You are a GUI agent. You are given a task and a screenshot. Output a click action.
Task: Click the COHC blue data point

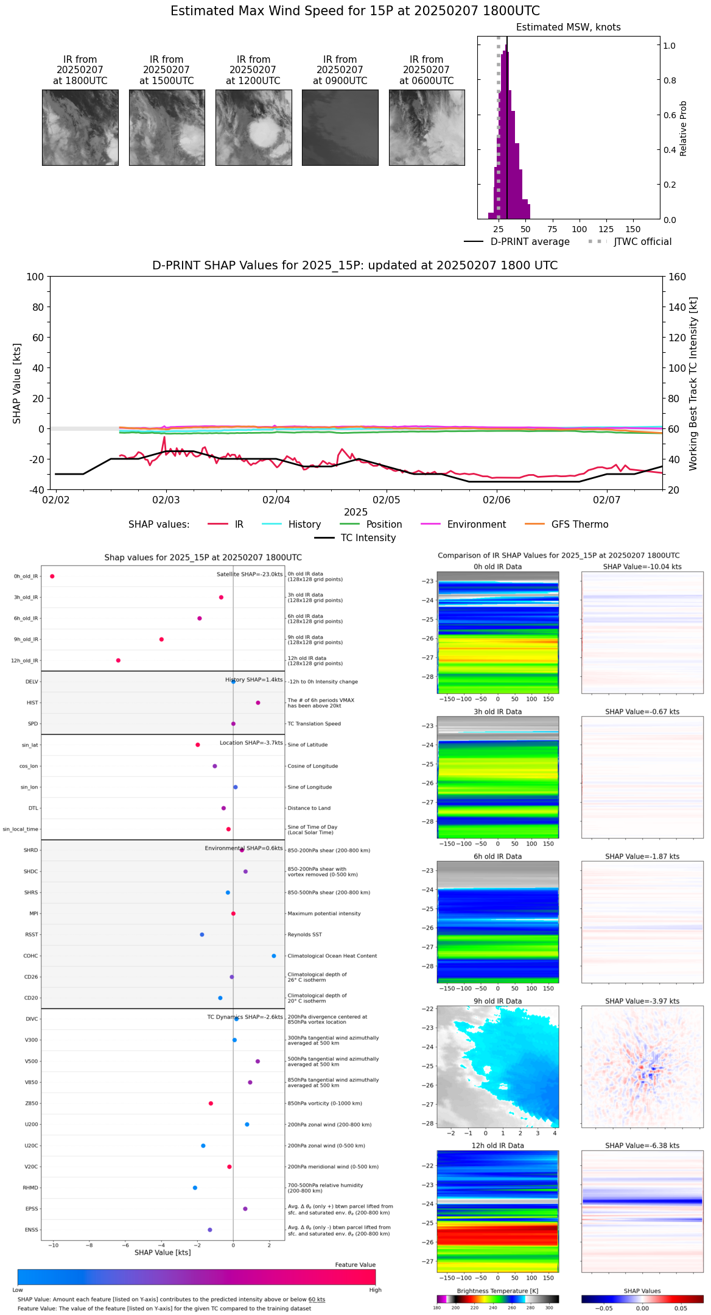click(x=274, y=955)
